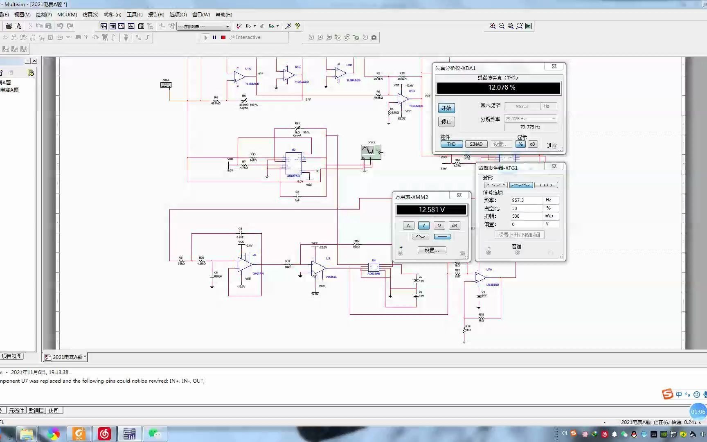Click the MISC component category icon

click(69, 37)
